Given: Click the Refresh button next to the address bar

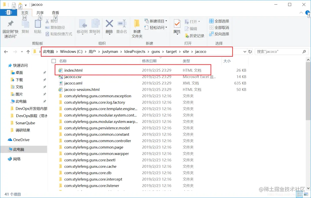Looking at the screenshot, I should click(250, 52).
